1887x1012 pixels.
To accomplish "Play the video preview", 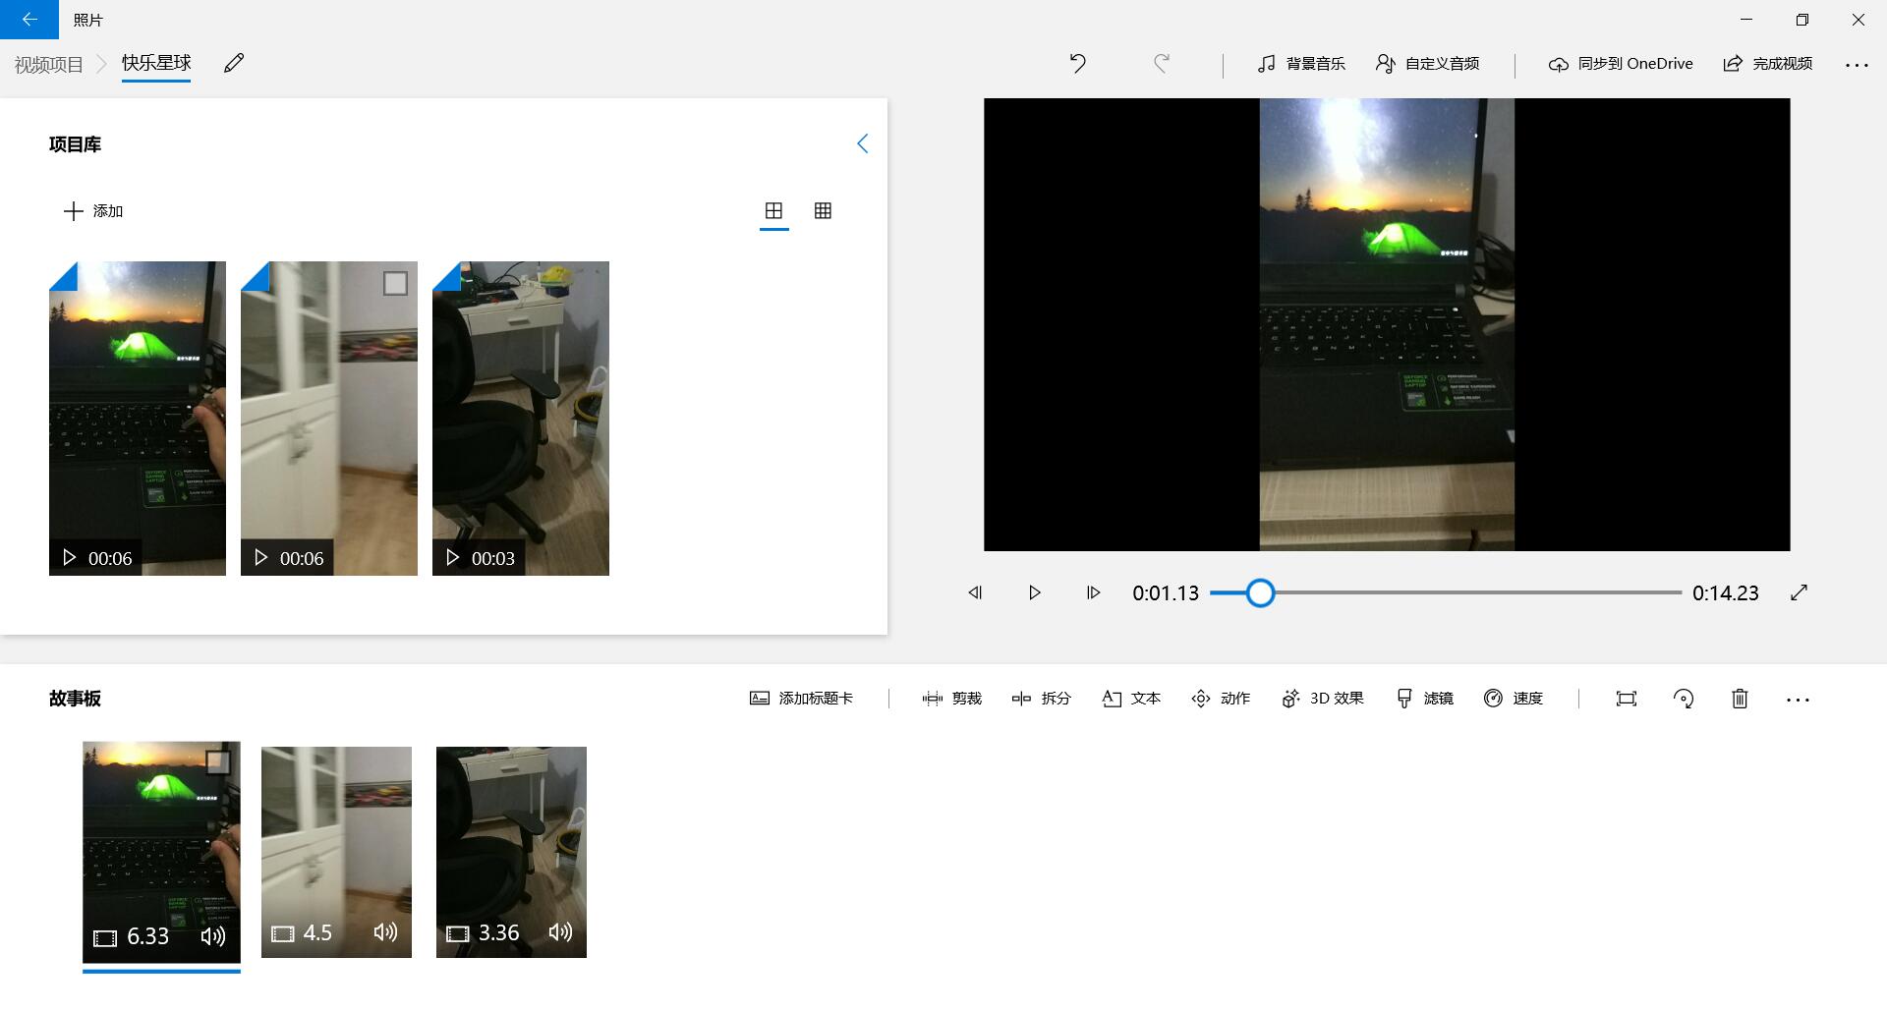I will pyautogui.click(x=1034, y=592).
